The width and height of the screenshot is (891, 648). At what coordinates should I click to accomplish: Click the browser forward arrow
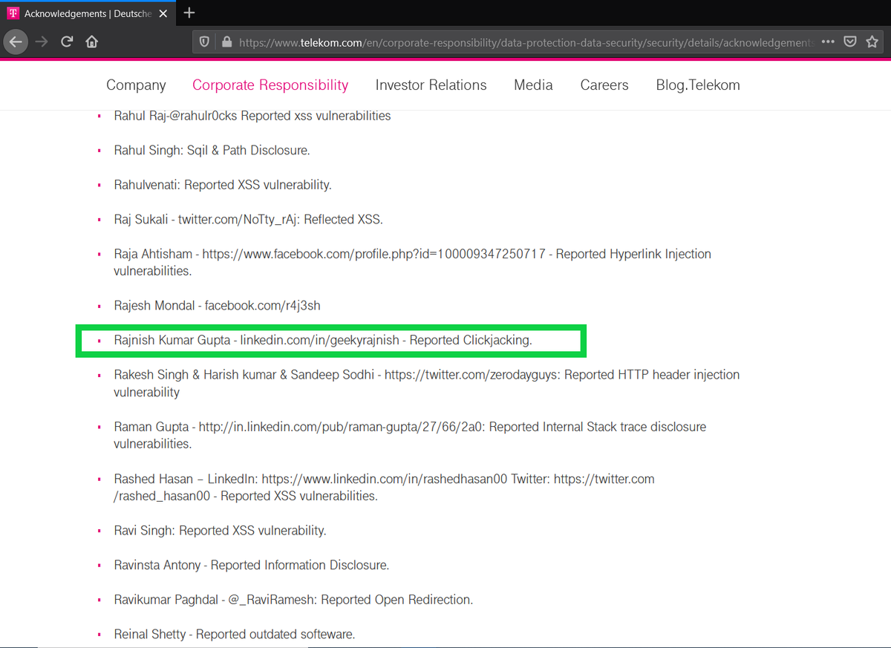coord(42,42)
